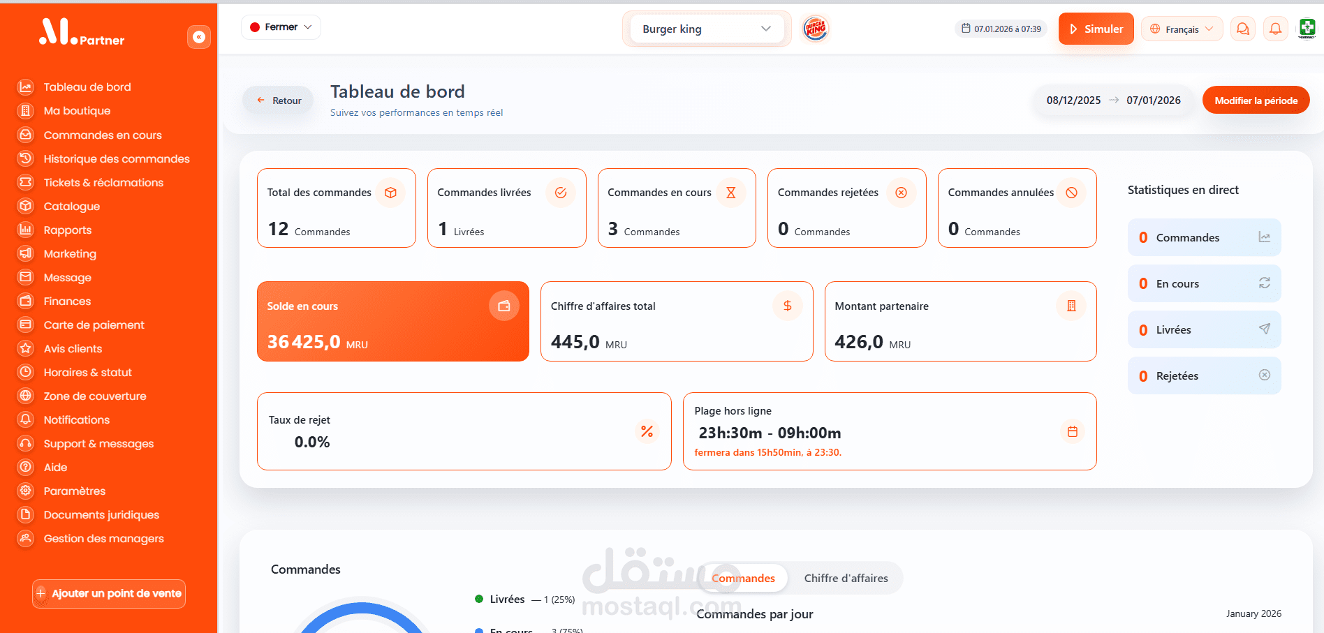
Task: Click the Commandes annulées ban icon
Action: (x=1072, y=193)
